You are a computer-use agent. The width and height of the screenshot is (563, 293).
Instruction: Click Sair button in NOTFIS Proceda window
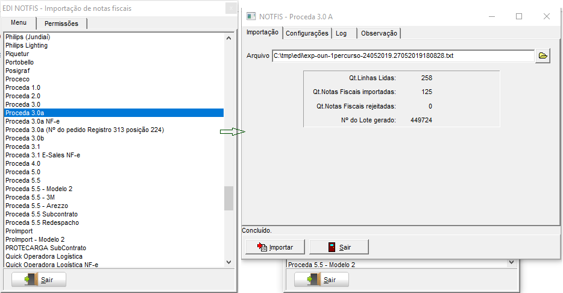[339, 247]
